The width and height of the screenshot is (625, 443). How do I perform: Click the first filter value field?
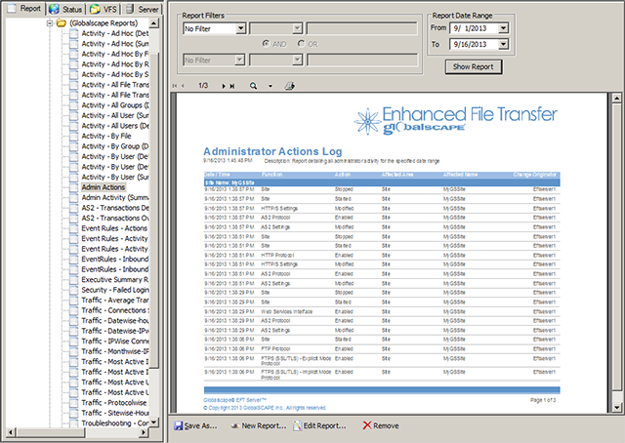click(x=362, y=28)
